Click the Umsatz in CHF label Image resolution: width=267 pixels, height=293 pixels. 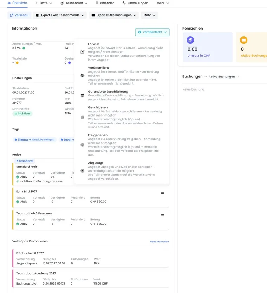(198, 56)
